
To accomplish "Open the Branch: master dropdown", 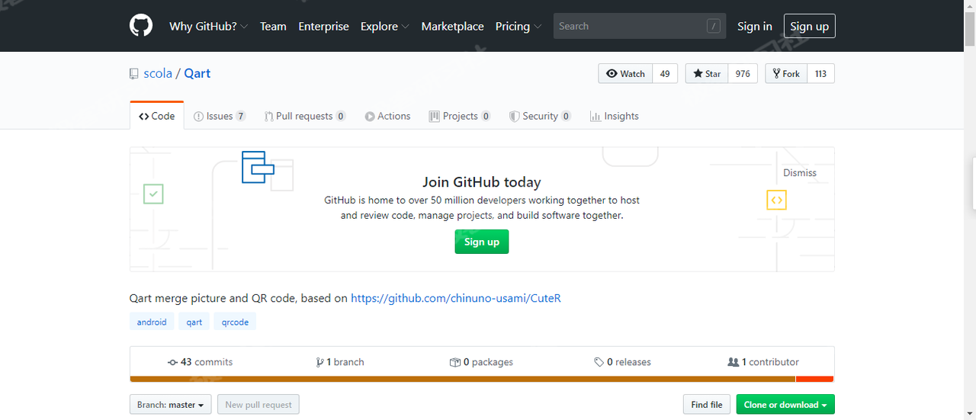I will (171, 405).
